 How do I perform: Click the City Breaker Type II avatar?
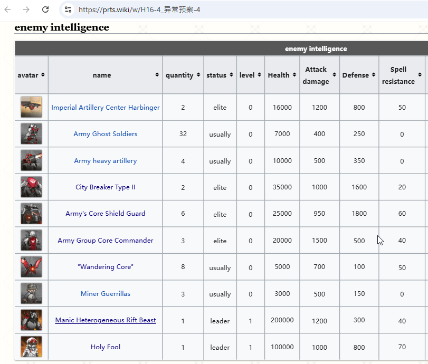31,187
